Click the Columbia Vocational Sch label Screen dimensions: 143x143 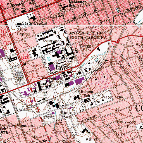17,127
